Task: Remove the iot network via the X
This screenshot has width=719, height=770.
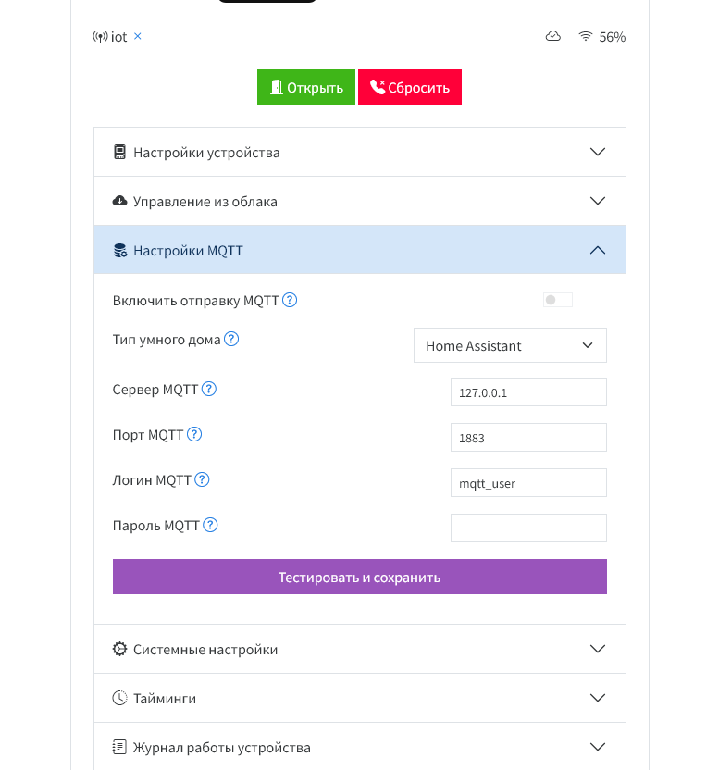Action: pyautogui.click(x=137, y=36)
